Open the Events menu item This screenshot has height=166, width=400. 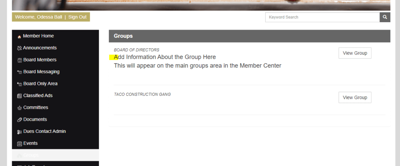(x=30, y=143)
